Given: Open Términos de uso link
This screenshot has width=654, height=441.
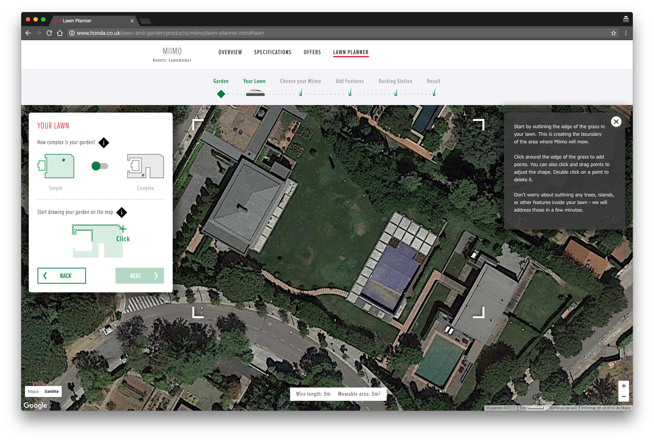Looking at the screenshot, I should click(x=563, y=408).
